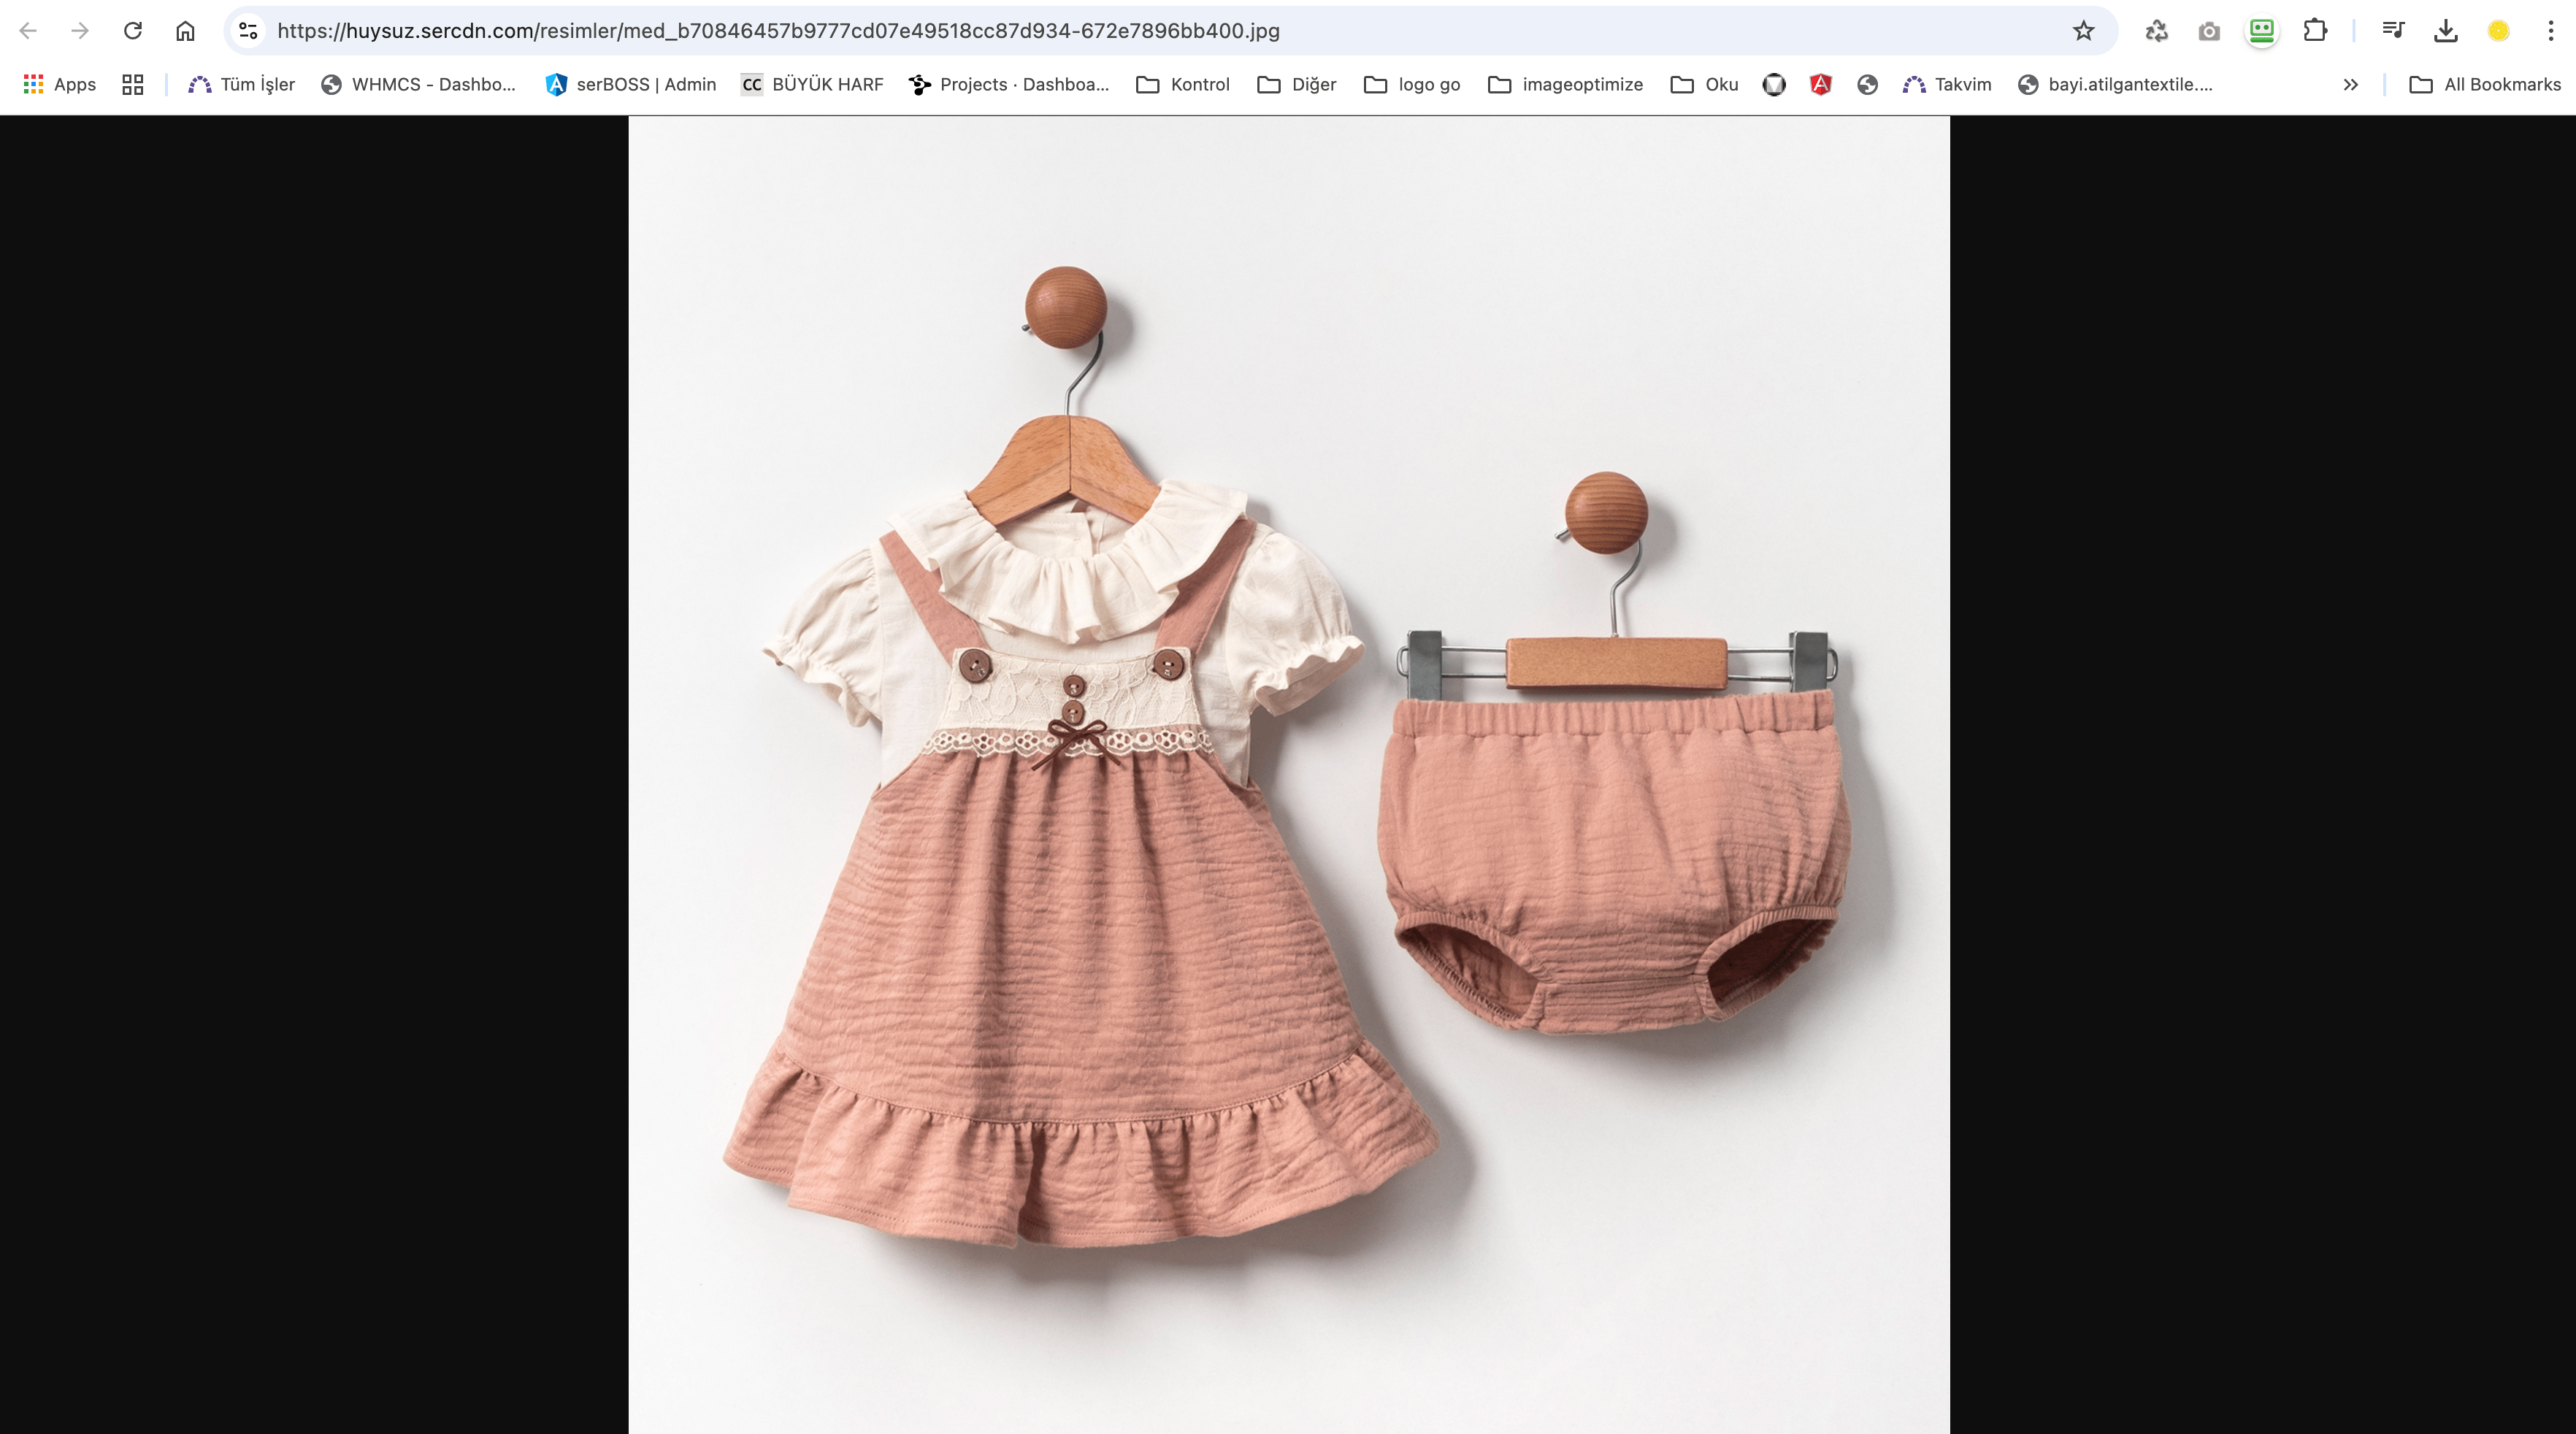The image size is (2576, 1434).
Task: Expand hidden bookmarks with double chevron
Action: coord(2351,85)
